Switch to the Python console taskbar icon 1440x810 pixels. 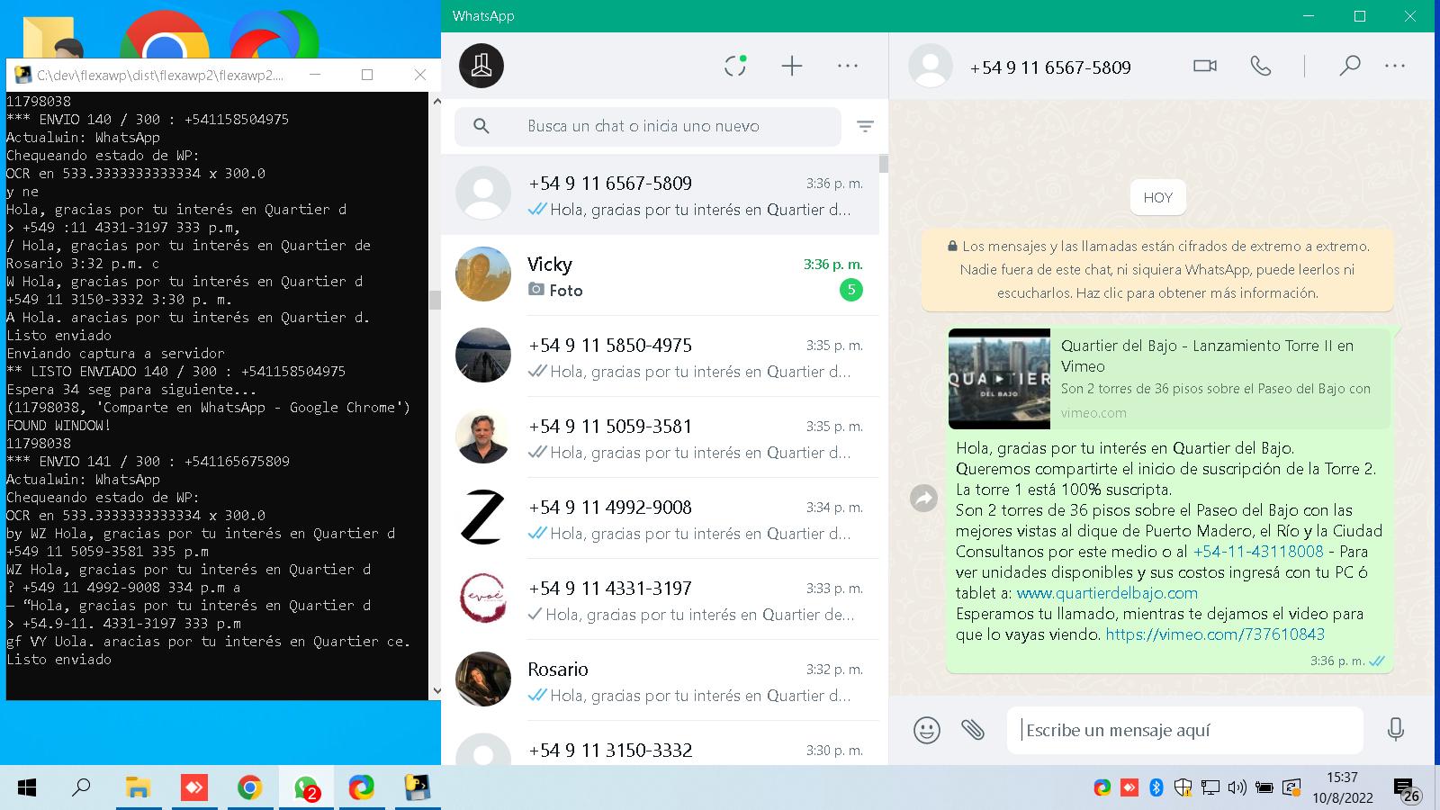[417, 788]
